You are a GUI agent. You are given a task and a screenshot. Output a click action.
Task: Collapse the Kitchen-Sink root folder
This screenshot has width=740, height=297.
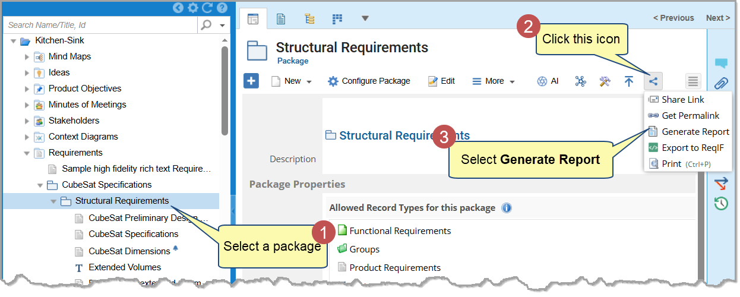(13, 41)
